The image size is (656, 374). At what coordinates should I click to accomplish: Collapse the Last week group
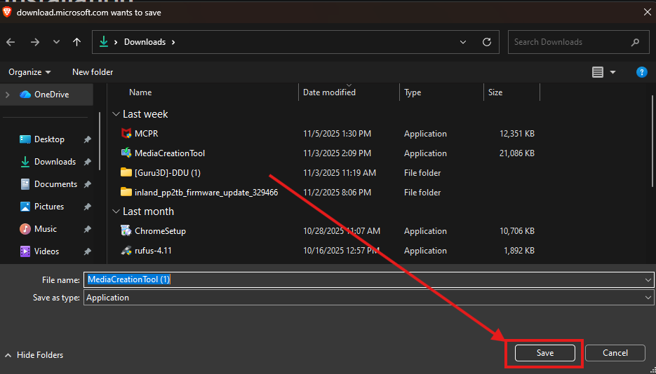point(116,114)
